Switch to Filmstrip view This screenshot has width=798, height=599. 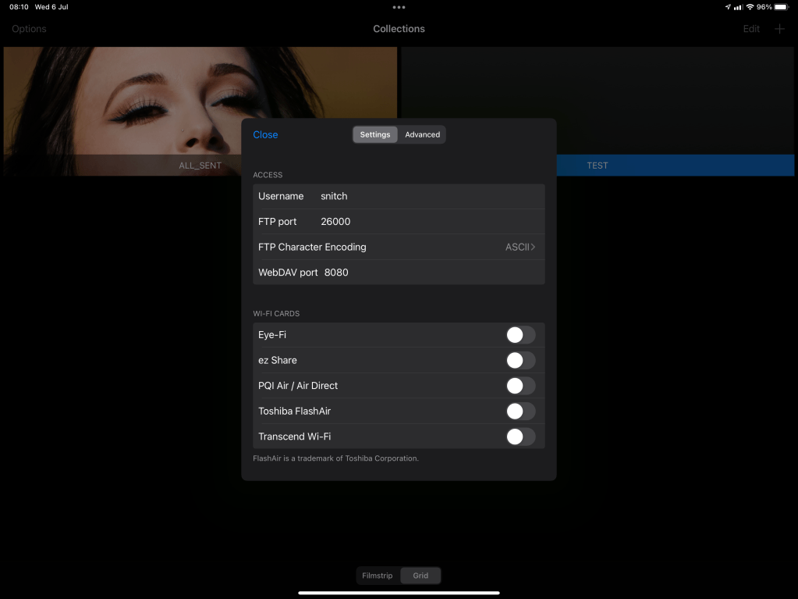[x=378, y=576]
